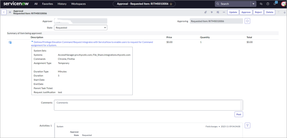Open the help question mark icon
The height and width of the screenshot is (138, 287).
pyautogui.click(x=268, y=4)
